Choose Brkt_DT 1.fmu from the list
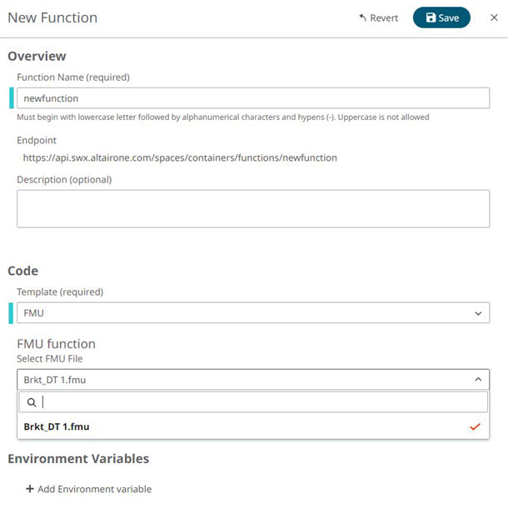Viewport: 508px width, 513px height. (x=57, y=426)
